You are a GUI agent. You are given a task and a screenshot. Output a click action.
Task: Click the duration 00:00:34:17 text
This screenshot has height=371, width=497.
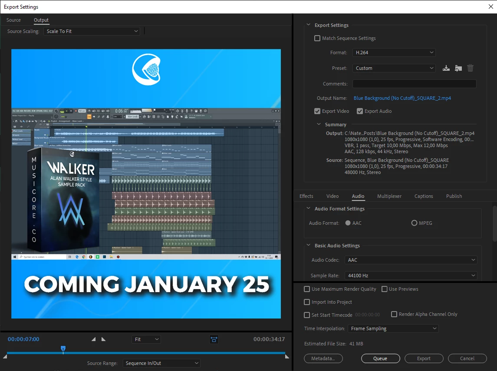269,339
